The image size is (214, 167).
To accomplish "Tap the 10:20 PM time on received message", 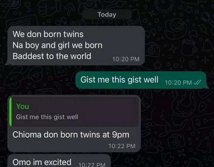I will click(126, 59).
